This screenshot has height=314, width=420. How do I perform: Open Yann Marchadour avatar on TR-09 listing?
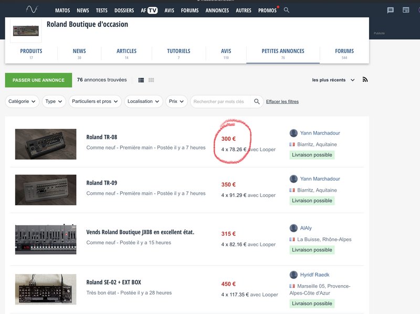click(293, 179)
